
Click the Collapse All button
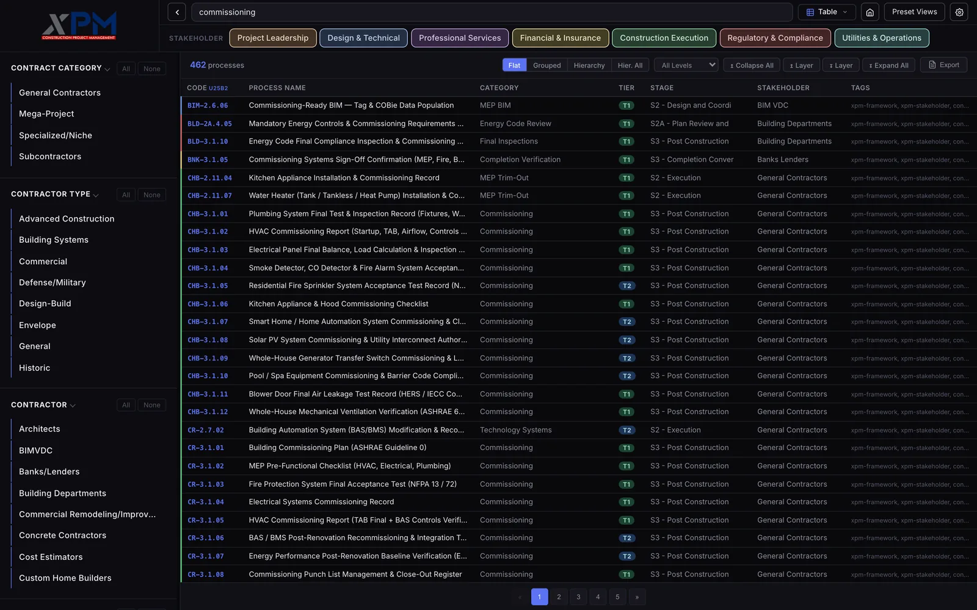tap(752, 65)
